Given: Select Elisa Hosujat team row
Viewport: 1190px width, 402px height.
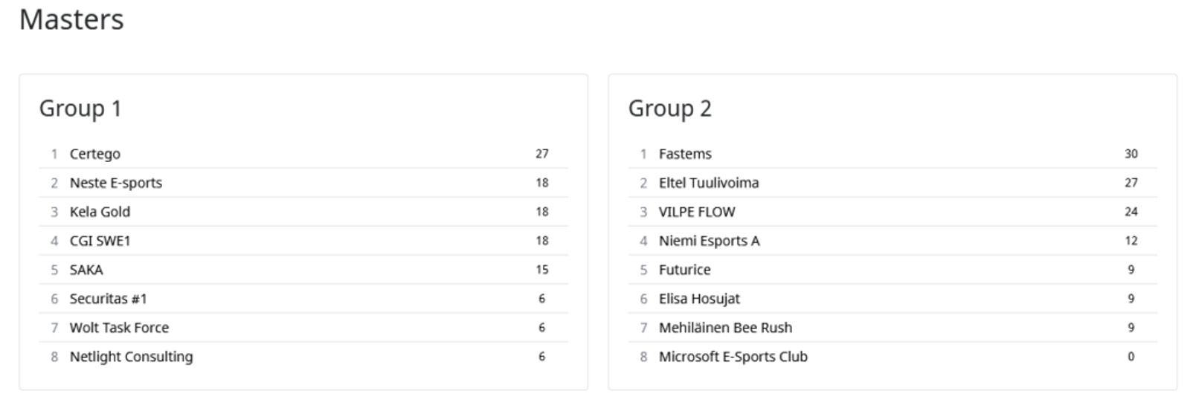Looking at the screenshot, I should (x=699, y=299).
